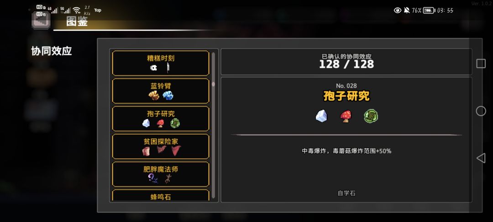Tap the Android recent apps square button

point(481,64)
